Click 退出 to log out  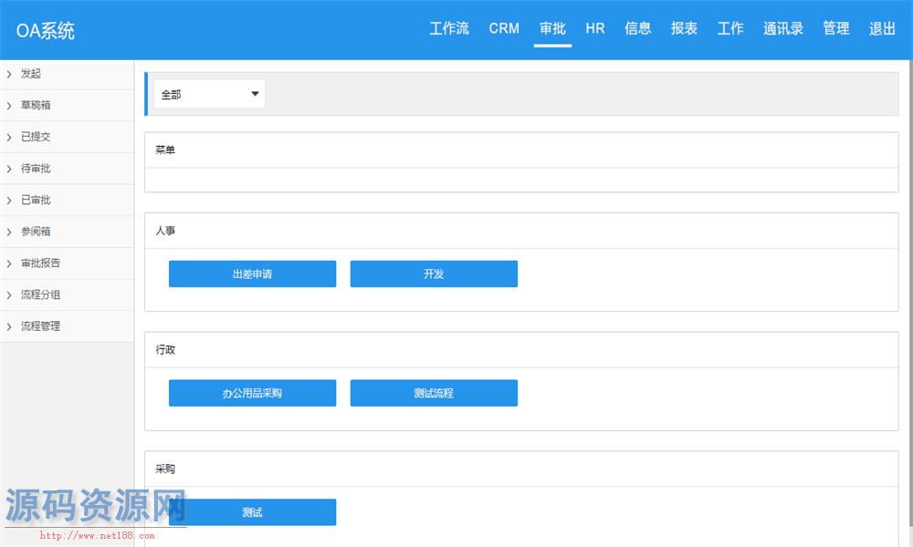(882, 28)
